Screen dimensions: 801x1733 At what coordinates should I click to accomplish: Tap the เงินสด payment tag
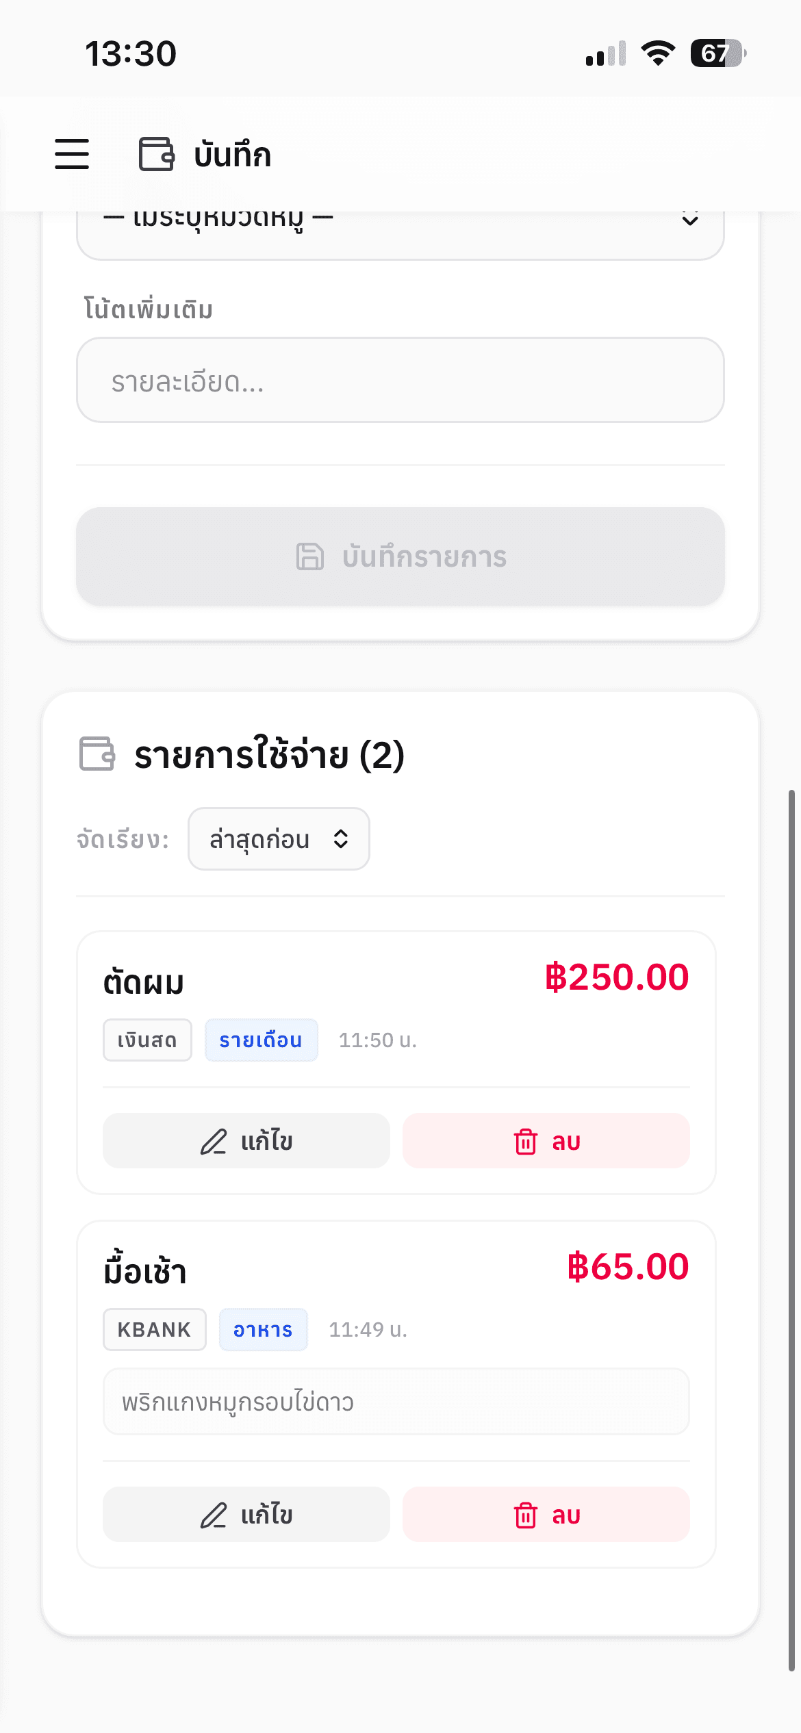tap(147, 1040)
